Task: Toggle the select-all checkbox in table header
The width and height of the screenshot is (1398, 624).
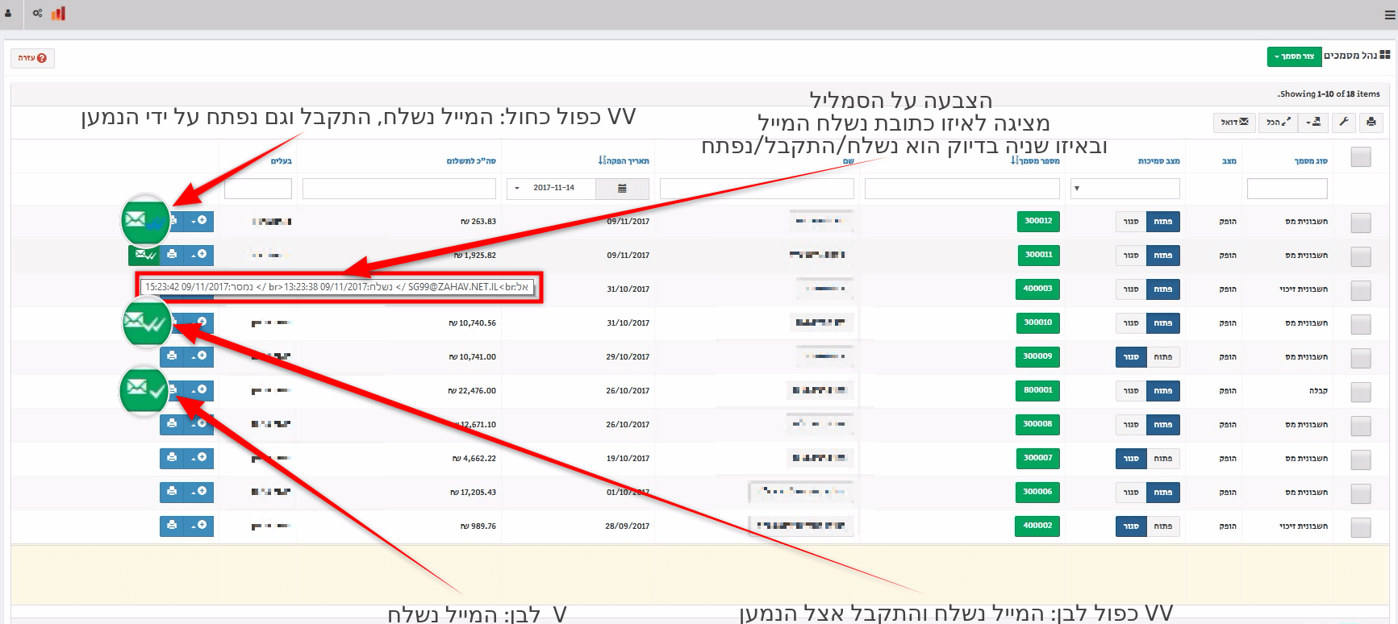Action: (x=1361, y=157)
